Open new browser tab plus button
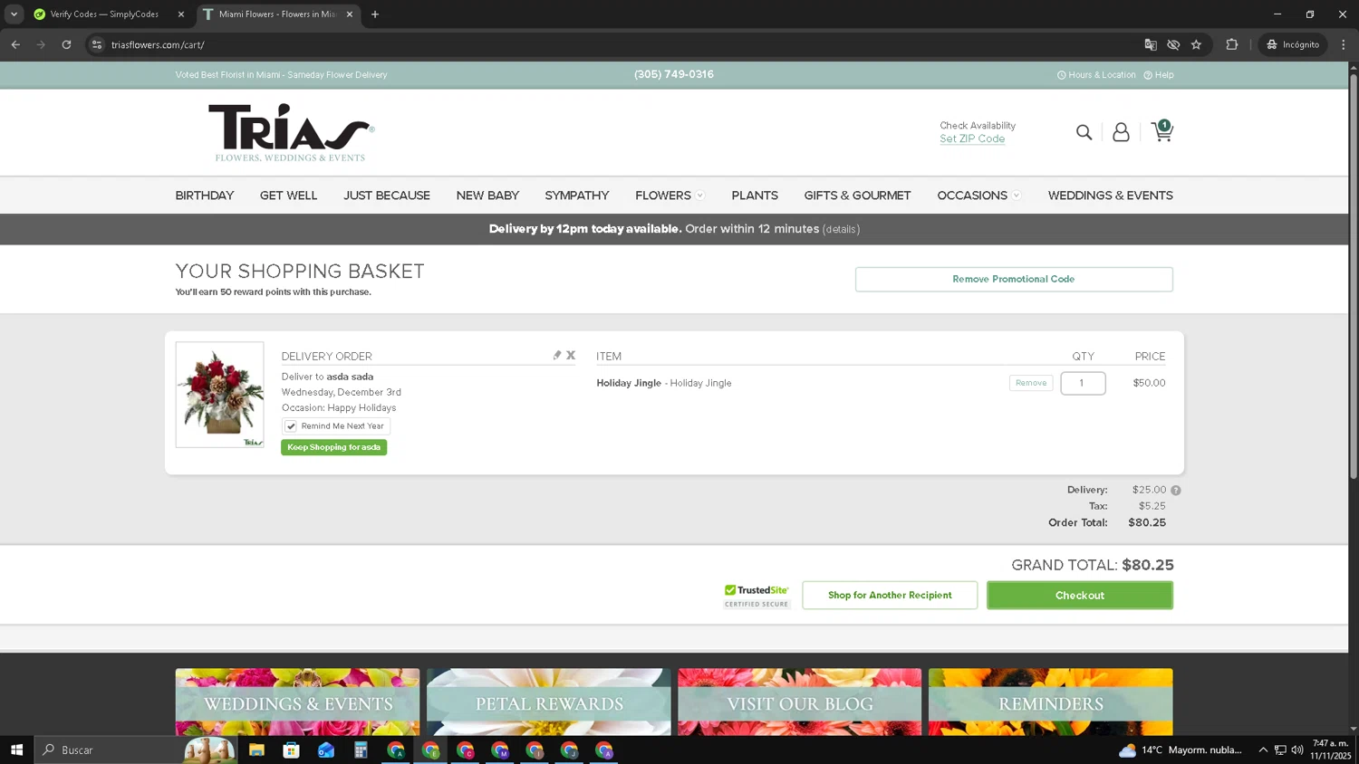The height and width of the screenshot is (764, 1359). coord(375,14)
